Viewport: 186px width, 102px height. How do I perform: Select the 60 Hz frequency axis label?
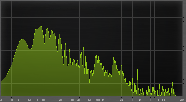[30, 100]
